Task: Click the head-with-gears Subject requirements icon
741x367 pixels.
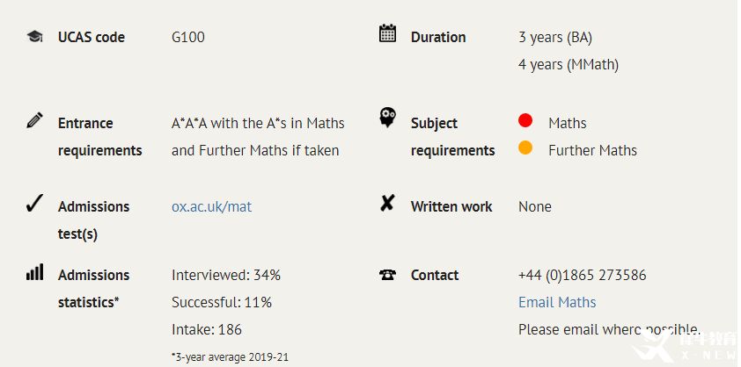Action: (x=387, y=118)
